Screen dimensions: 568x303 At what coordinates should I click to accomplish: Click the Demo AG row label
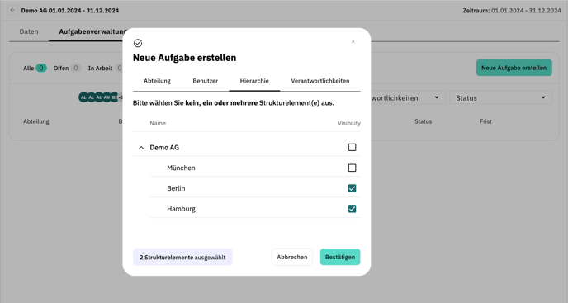click(x=164, y=148)
